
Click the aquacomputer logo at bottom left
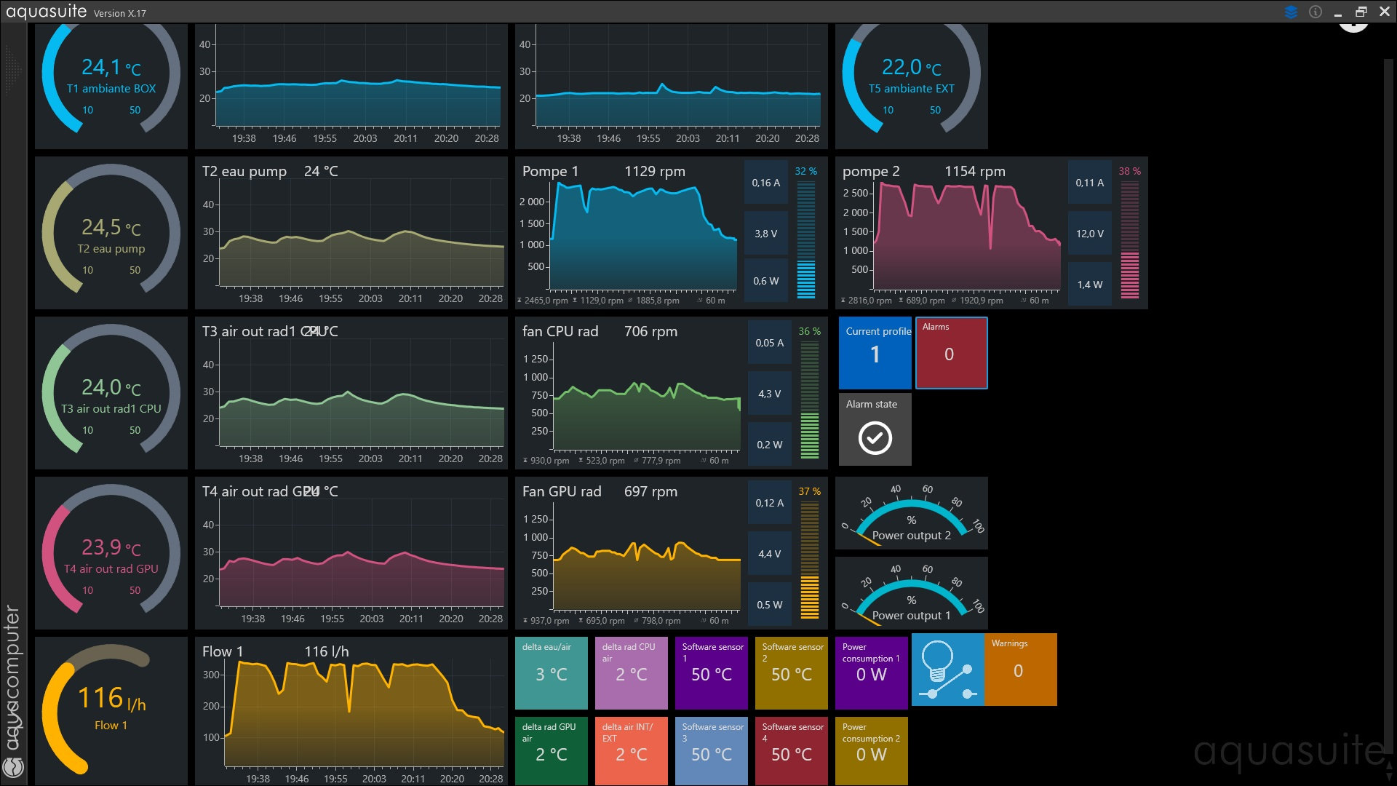pos(13,766)
